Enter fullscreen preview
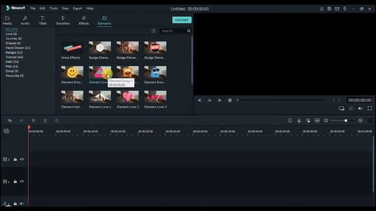Image resolution: width=376 pixels, height=211 pixels. (x=370, y=108)
